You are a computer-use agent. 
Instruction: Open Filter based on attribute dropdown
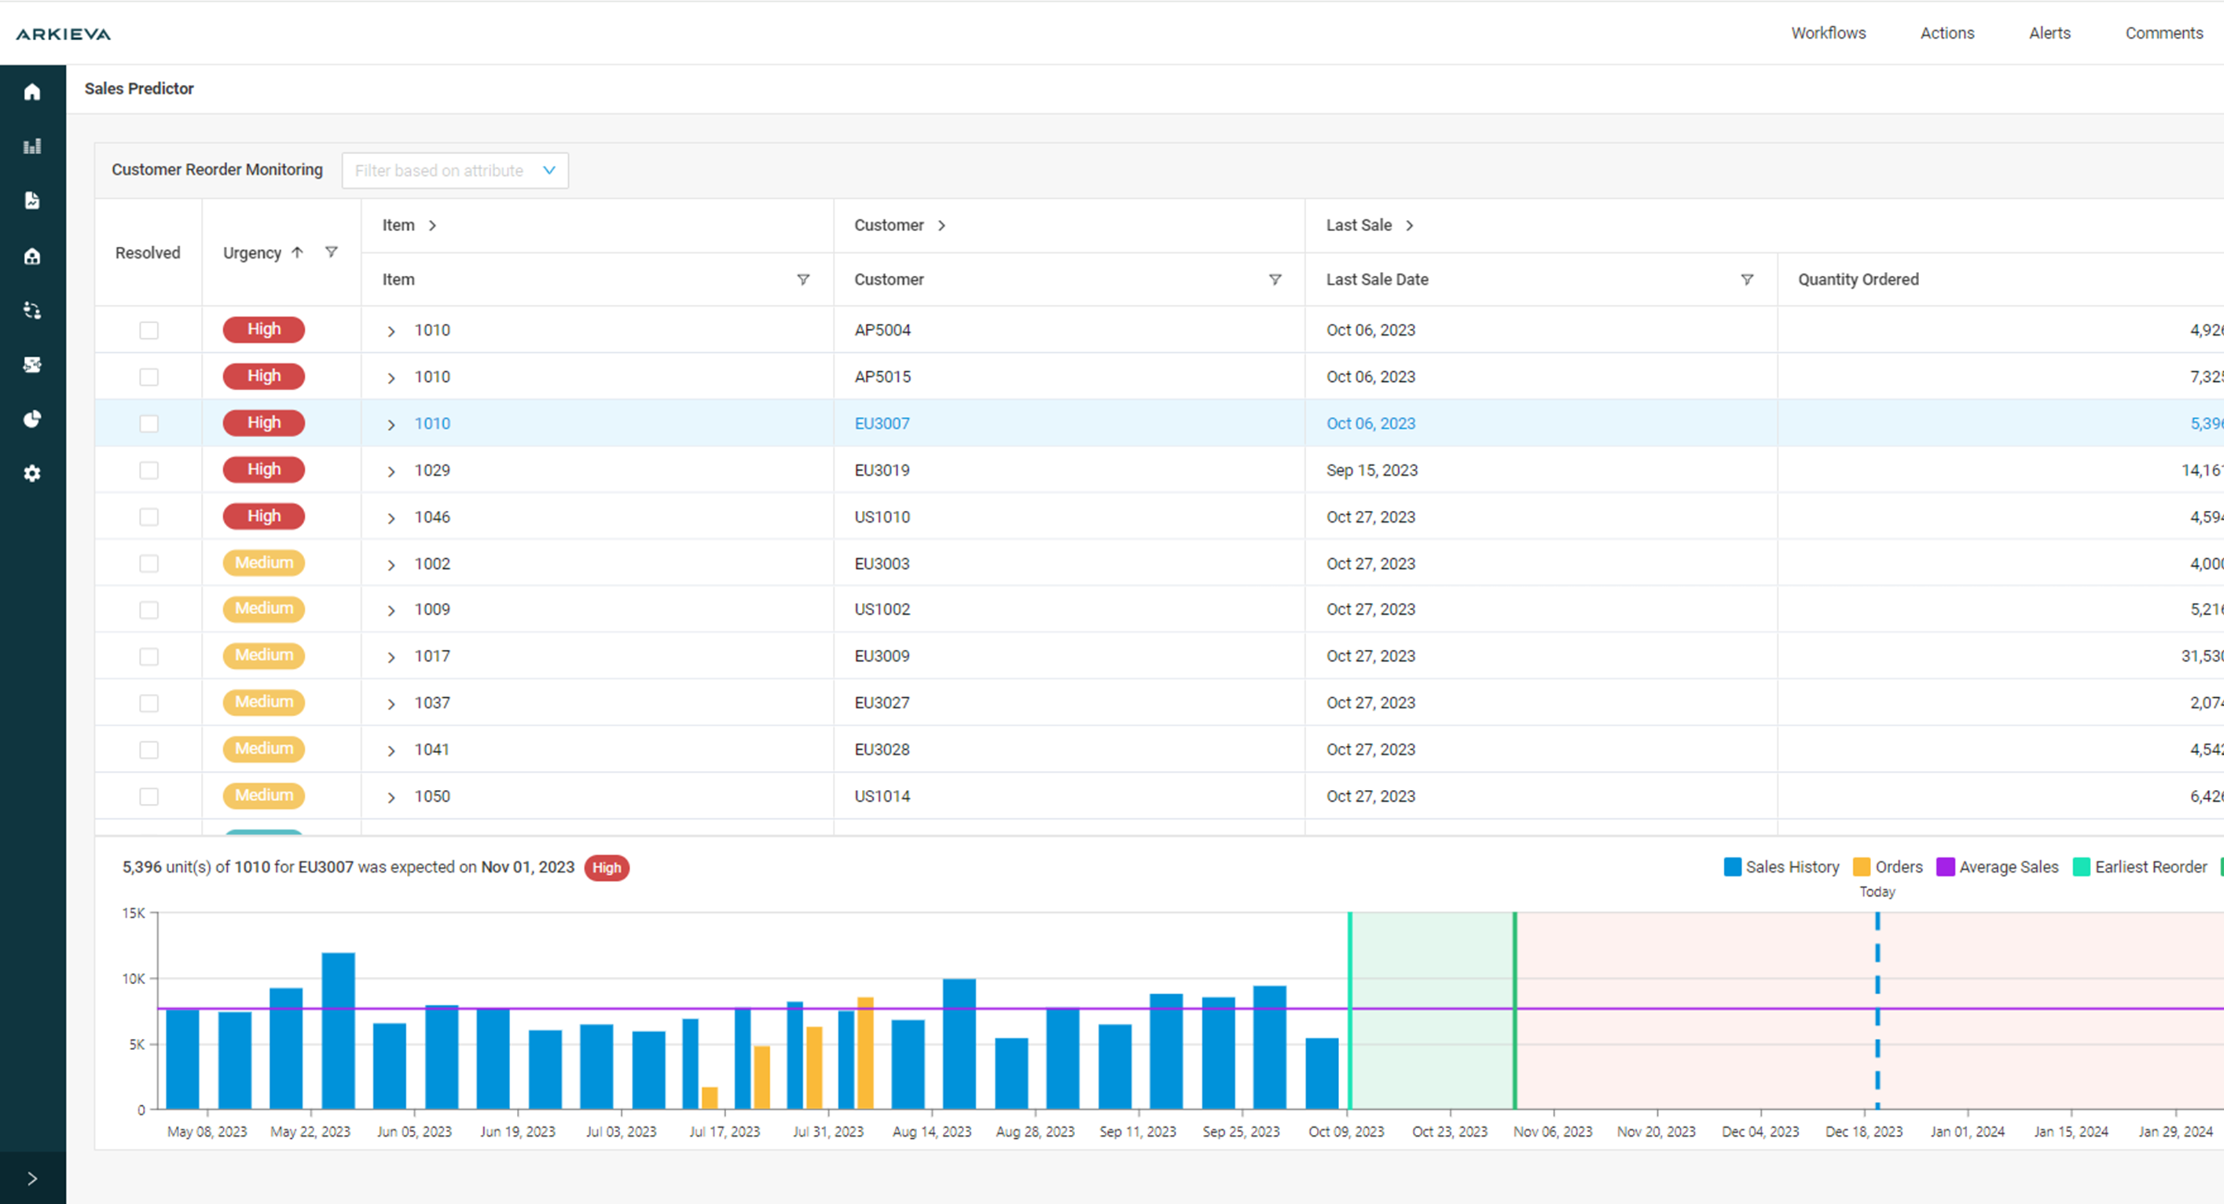(455, 171)
